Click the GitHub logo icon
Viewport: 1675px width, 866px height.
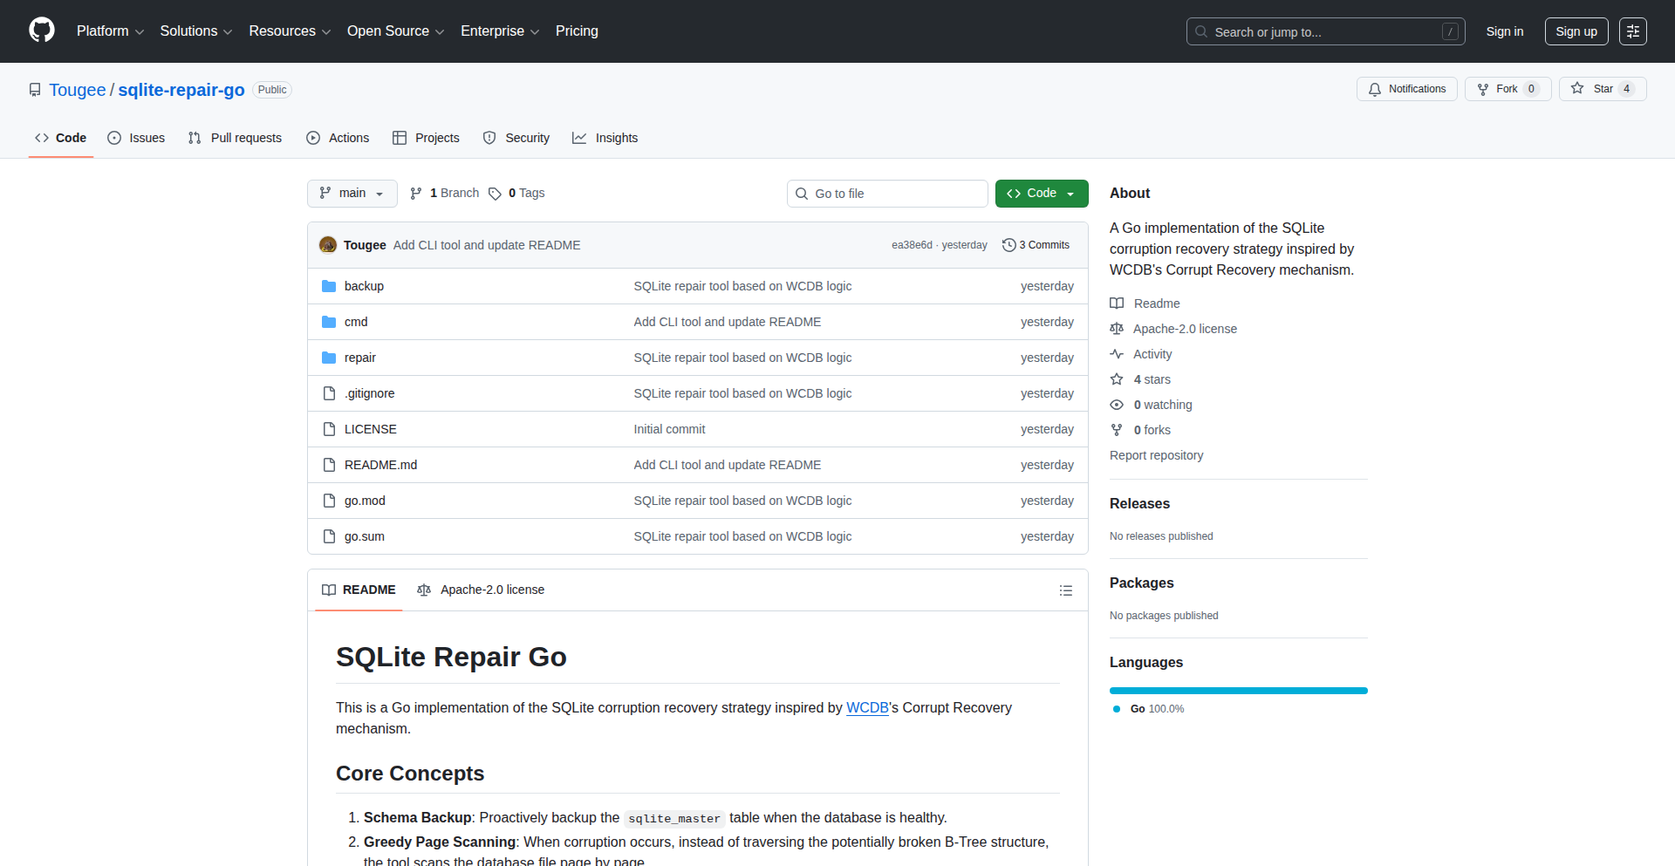[x=42, y=31]
